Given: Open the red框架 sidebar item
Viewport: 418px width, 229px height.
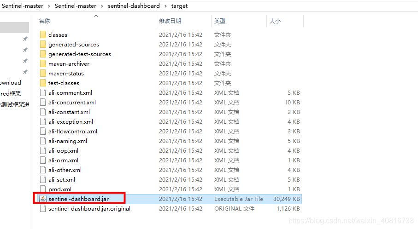Looking at the screenshot, I should (11, 94).
